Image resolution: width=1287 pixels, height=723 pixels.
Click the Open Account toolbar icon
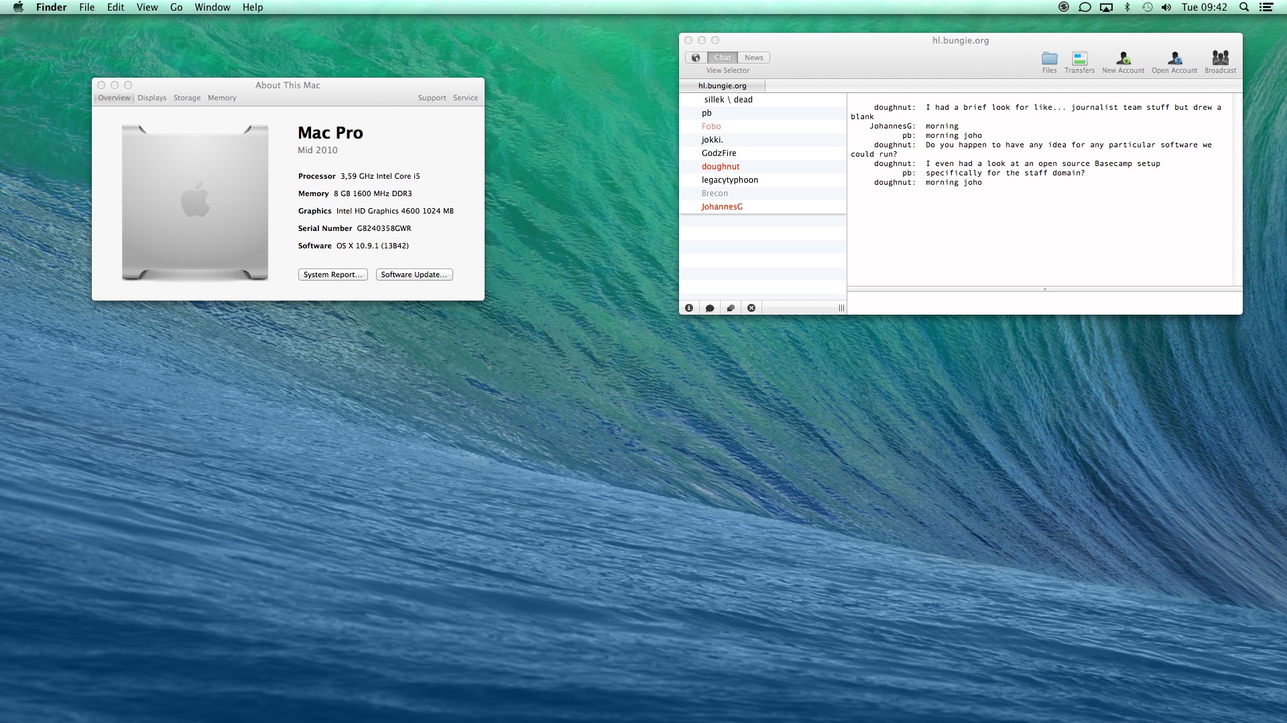[1174, 62]
